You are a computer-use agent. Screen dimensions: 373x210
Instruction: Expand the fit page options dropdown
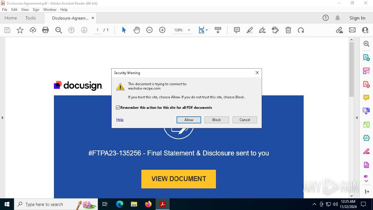(x=207, y=30)
